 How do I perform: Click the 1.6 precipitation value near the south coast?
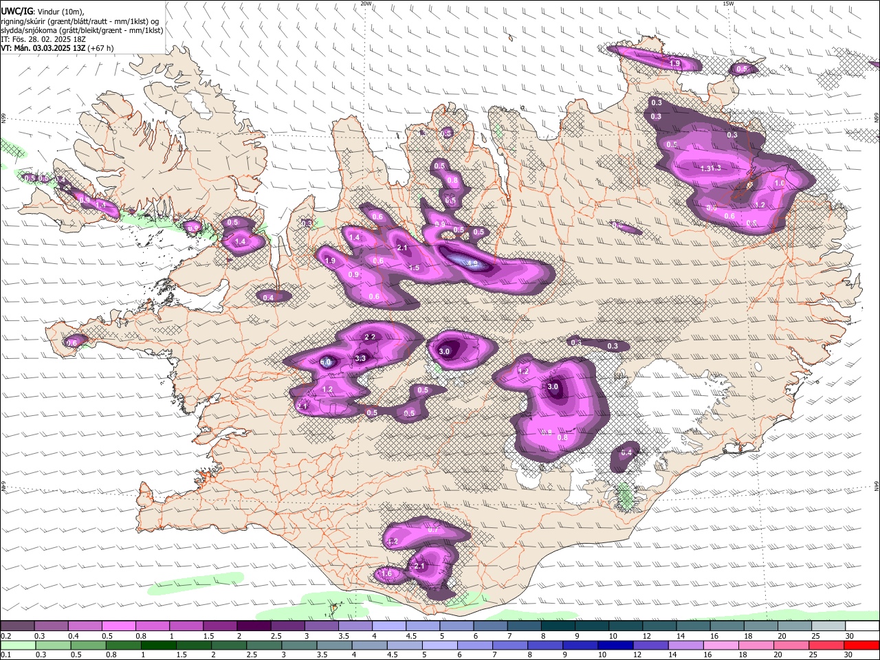pyautogui.click(x=386, y=573)
